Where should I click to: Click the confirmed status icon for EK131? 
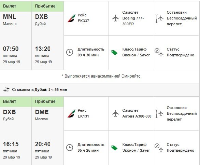point(159,148)
